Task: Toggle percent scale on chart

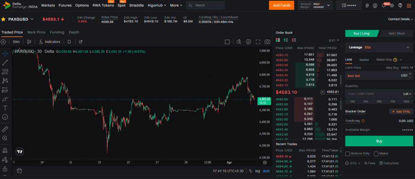Action: pos(250,171)
